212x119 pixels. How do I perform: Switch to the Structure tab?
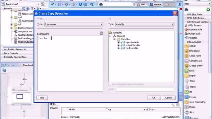(9, 65)
